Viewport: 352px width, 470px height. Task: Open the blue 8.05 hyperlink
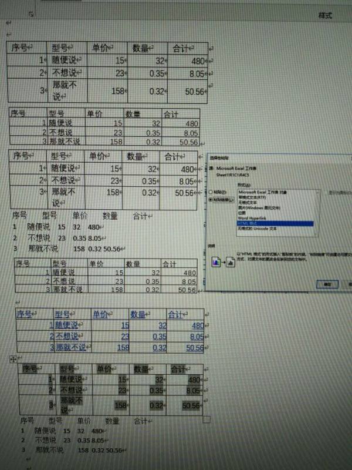(x=197, y=337)
